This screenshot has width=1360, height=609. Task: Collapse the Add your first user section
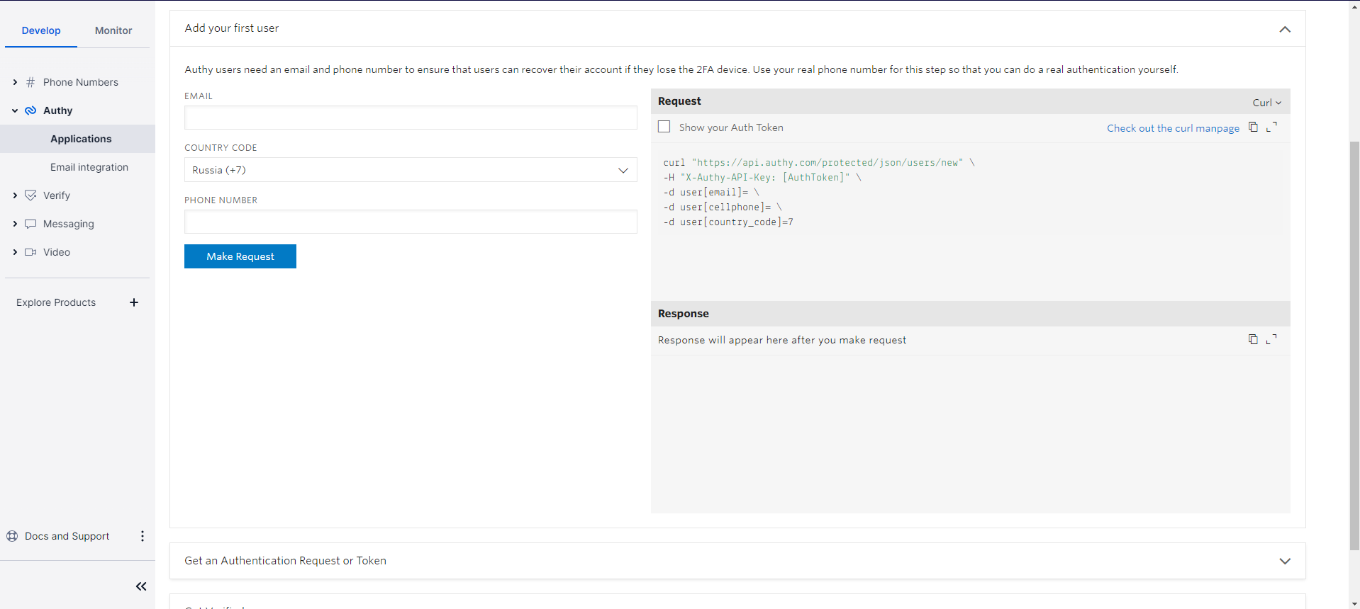coord(1285,29)
